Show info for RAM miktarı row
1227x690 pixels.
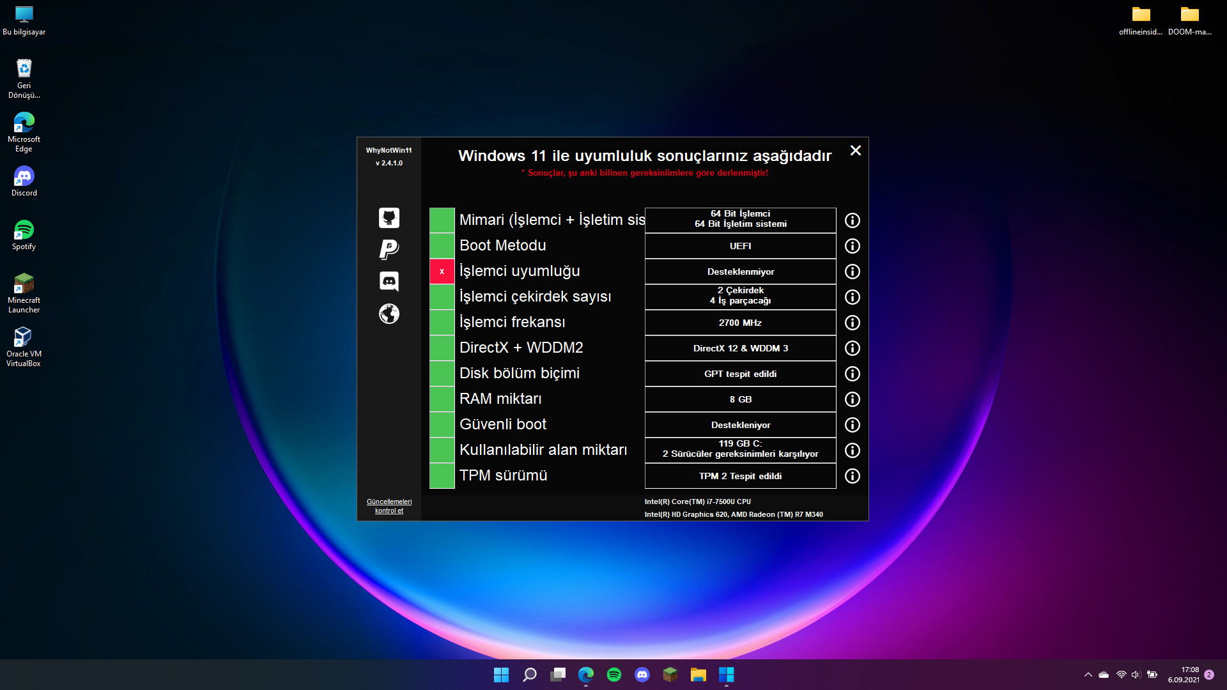pyautogui.click(x=852, y=399)
